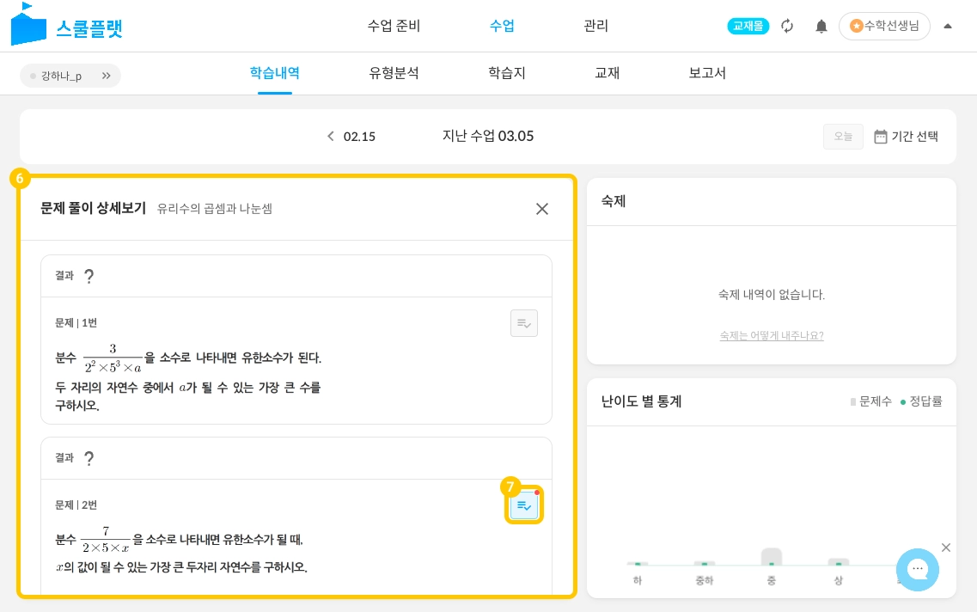Open the notification bell
Screen dimensions: 977x612
click(x=821, y=26)
